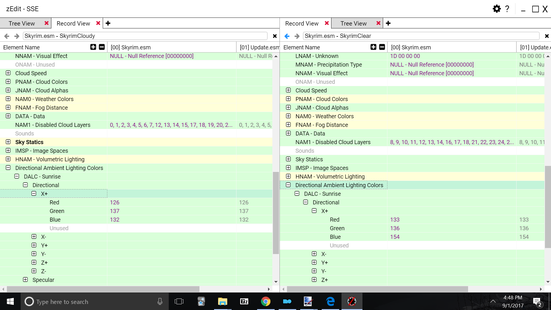Expand all elements in right pane
551x310 pixels.
(x=373, y=47)
